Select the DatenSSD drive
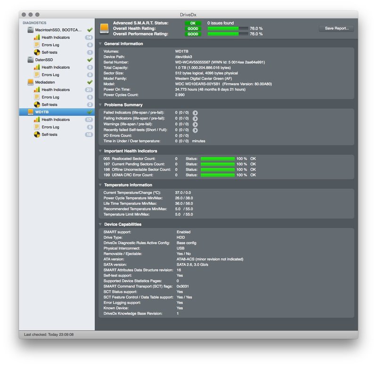 57,60
